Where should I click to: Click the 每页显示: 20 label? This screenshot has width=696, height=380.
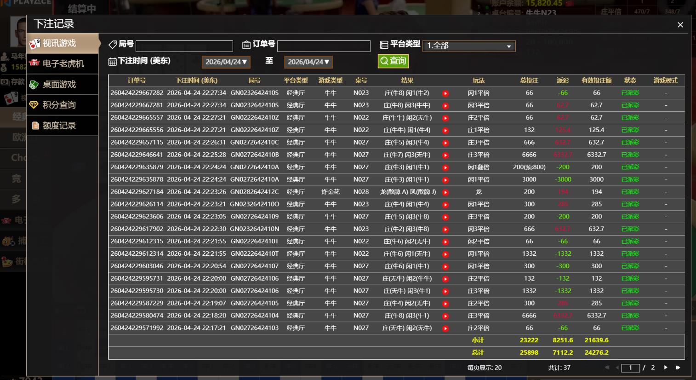click(485, 368)
